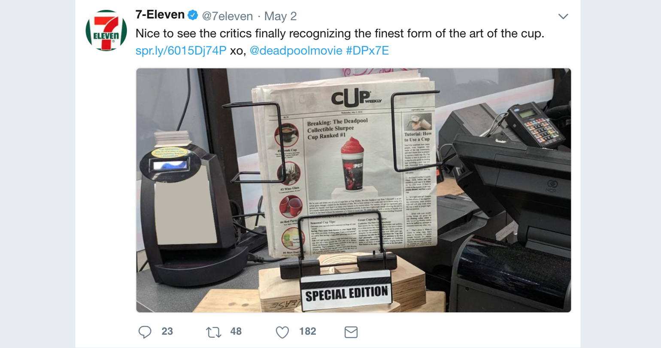Open the @deadpoolmovie mention
Viewport: 661px width, 348px height.
tap(296, 51)
